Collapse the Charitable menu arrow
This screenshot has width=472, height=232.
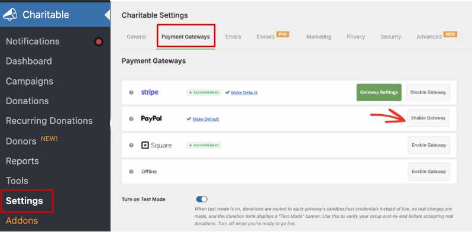[x=107, y=15]
